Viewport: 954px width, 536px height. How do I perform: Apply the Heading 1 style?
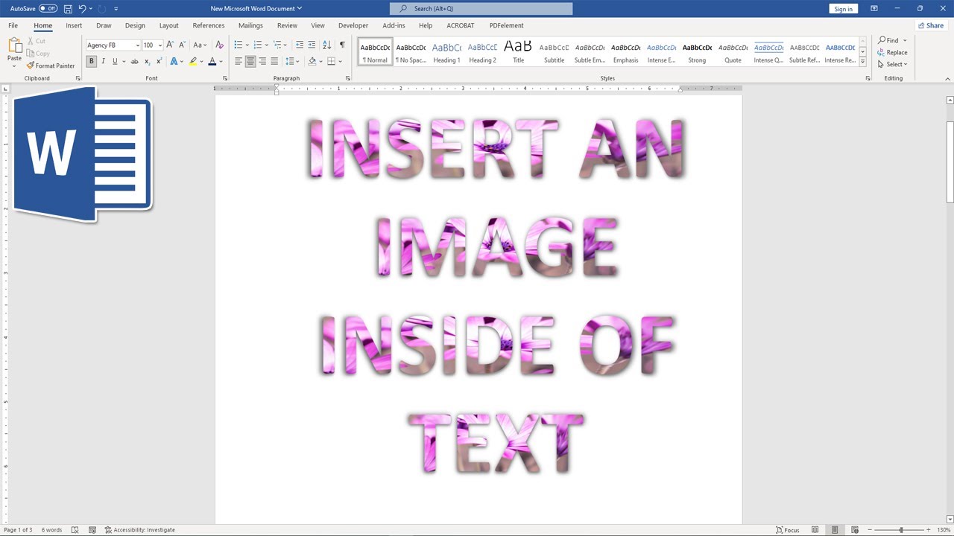[446, 51]
